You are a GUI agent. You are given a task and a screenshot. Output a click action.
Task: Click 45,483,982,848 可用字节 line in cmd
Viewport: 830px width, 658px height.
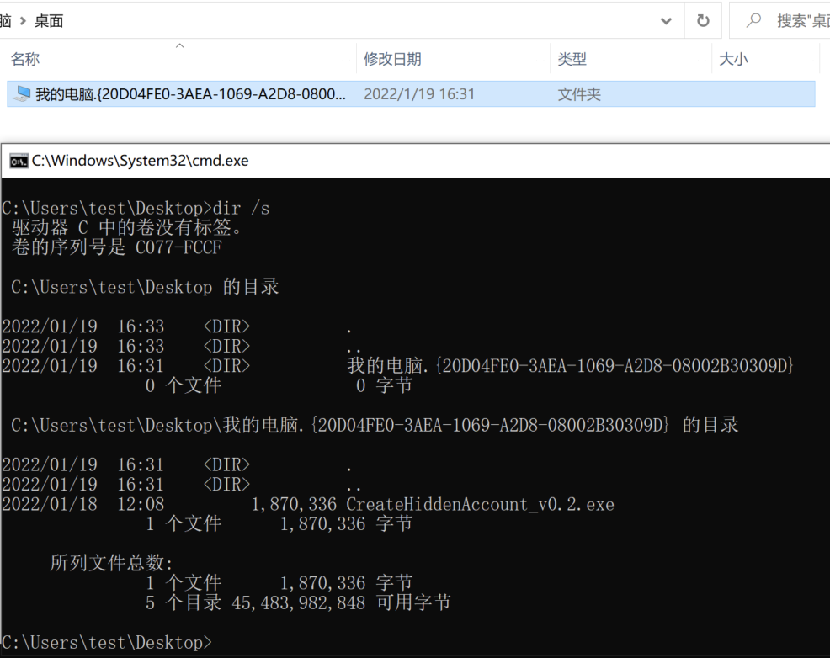tap(342, 602)
